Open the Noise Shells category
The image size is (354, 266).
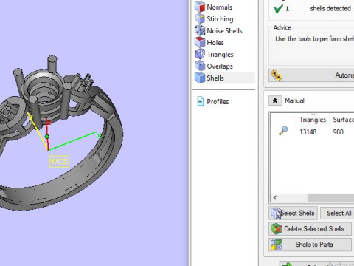coord(224,31)
